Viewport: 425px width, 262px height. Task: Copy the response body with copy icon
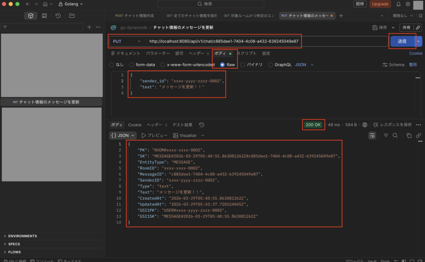click(x=409, y=136)
